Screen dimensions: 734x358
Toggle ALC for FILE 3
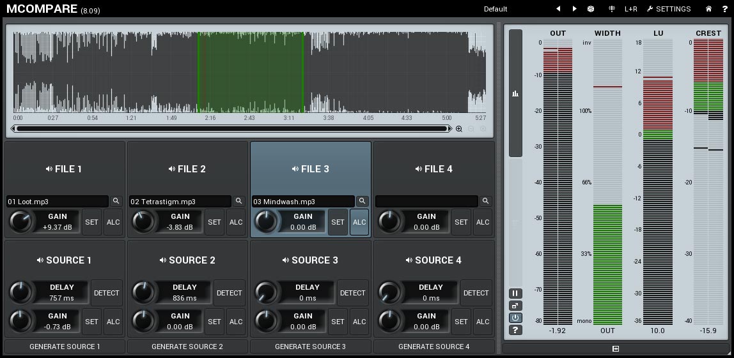[359, 222]
